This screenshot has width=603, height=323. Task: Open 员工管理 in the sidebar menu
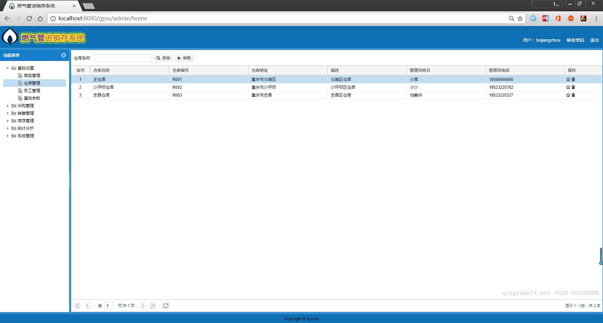(x=32, y=91)
